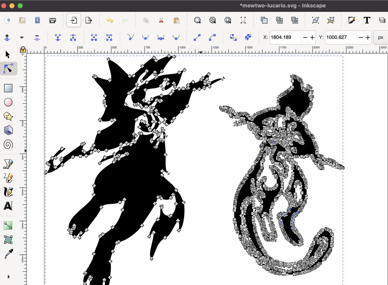Screen dimensions: 388x285
Task: Undo the last action
Action: coord(110,20)
